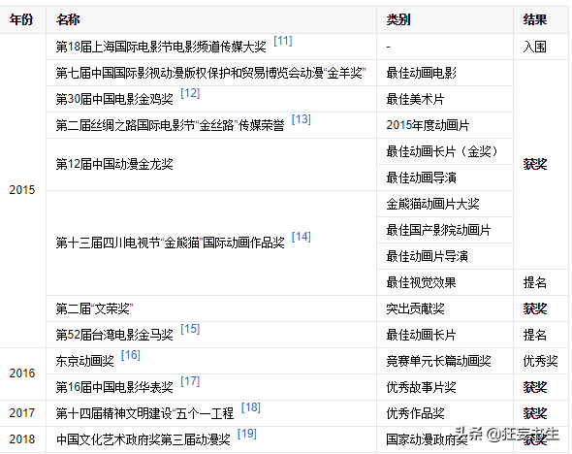Open citation link [14]

(x=302, y=237)
